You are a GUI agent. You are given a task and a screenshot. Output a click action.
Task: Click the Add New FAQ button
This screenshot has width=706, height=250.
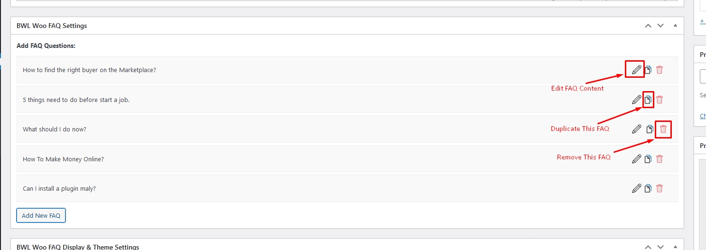[41, 215]
